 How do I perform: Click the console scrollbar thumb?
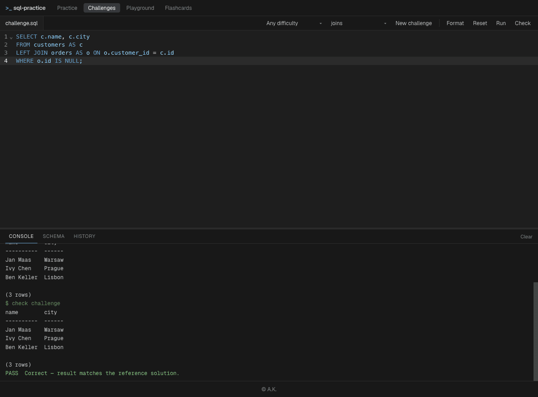point(536,332)
